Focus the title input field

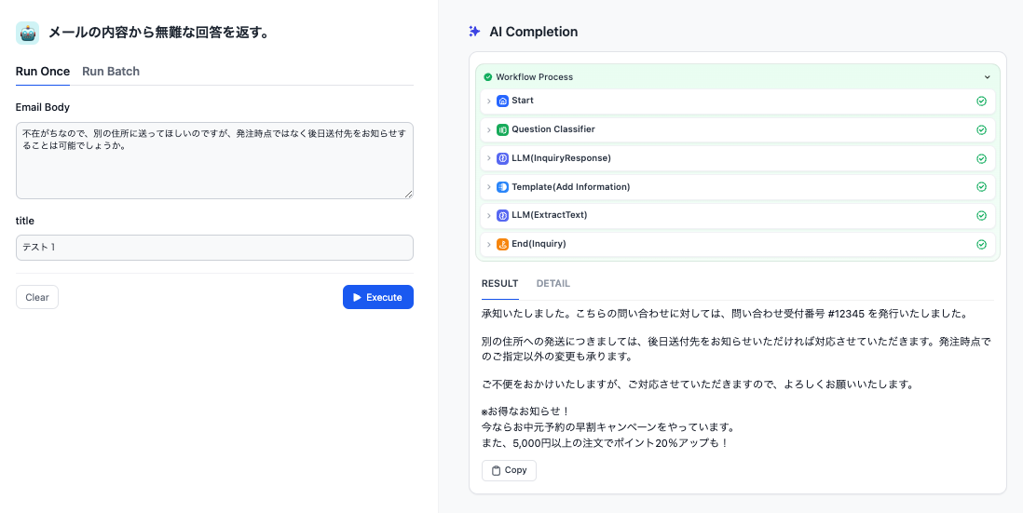214,248
